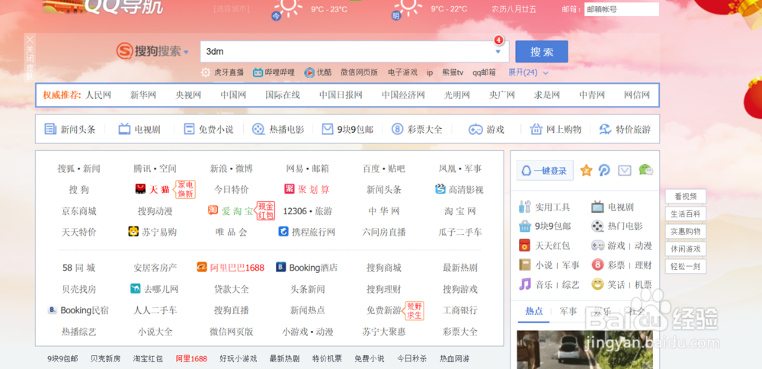Open 工商银行 link
Image resolution: width=762 pixels, height=369 pixels.
click(459, 310)
